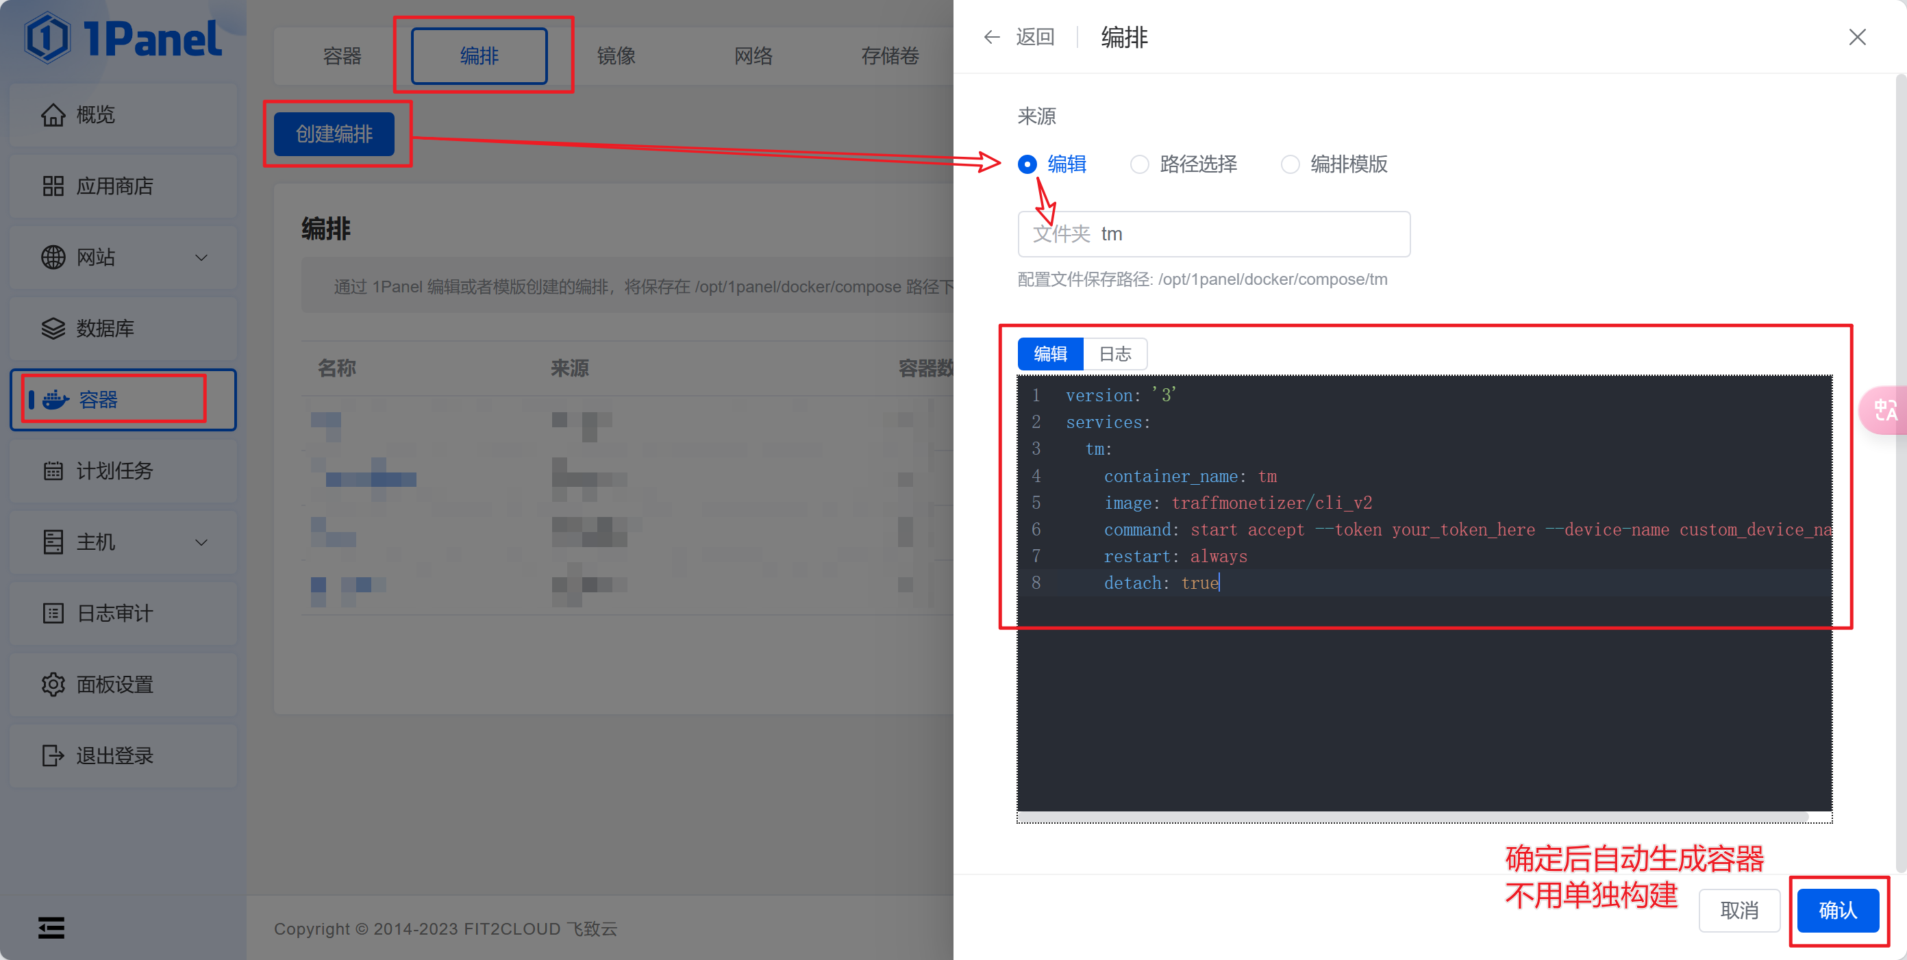
Task: Click the 计划任务 calendar icon
Action: (x=53, y=470)
